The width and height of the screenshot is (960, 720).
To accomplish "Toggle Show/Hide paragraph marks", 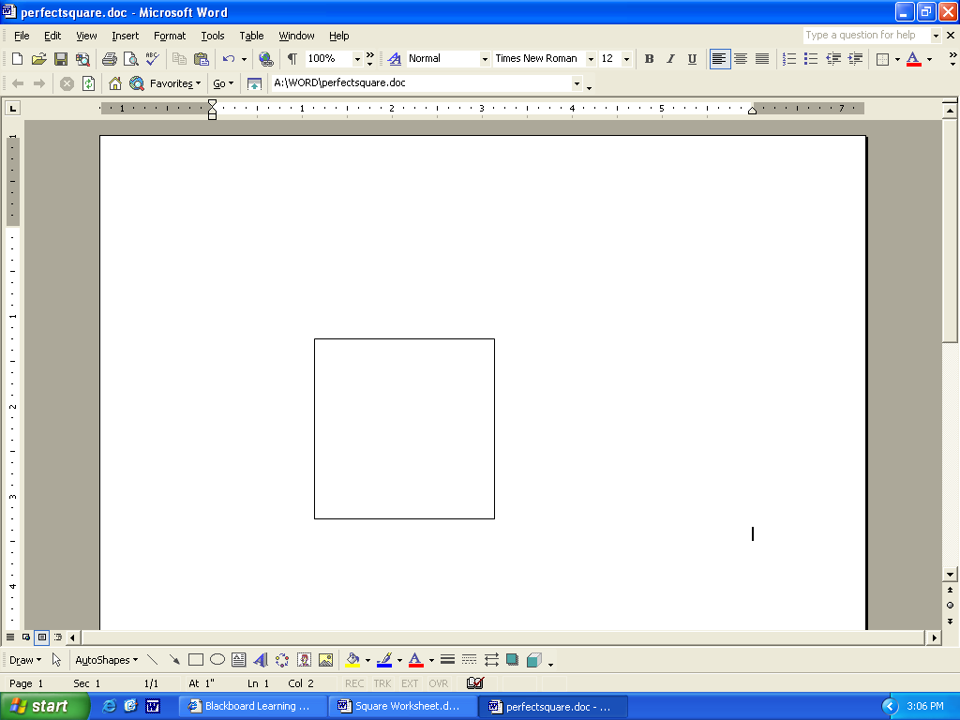I will (292, 59).
